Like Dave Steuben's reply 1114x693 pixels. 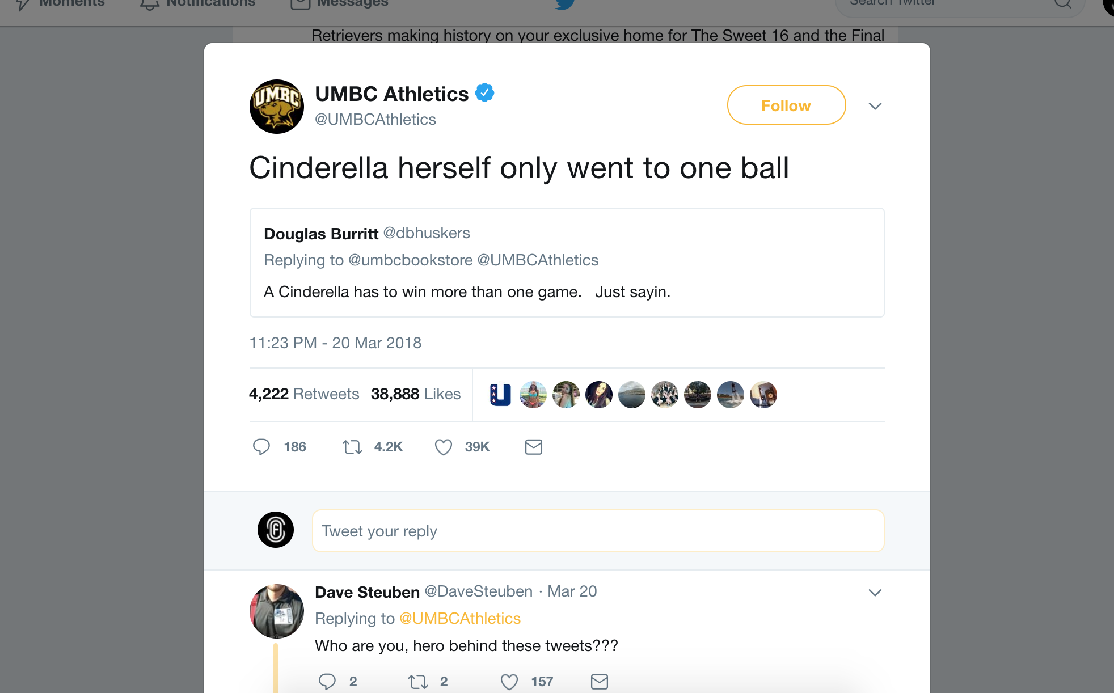tap(509, 681)
